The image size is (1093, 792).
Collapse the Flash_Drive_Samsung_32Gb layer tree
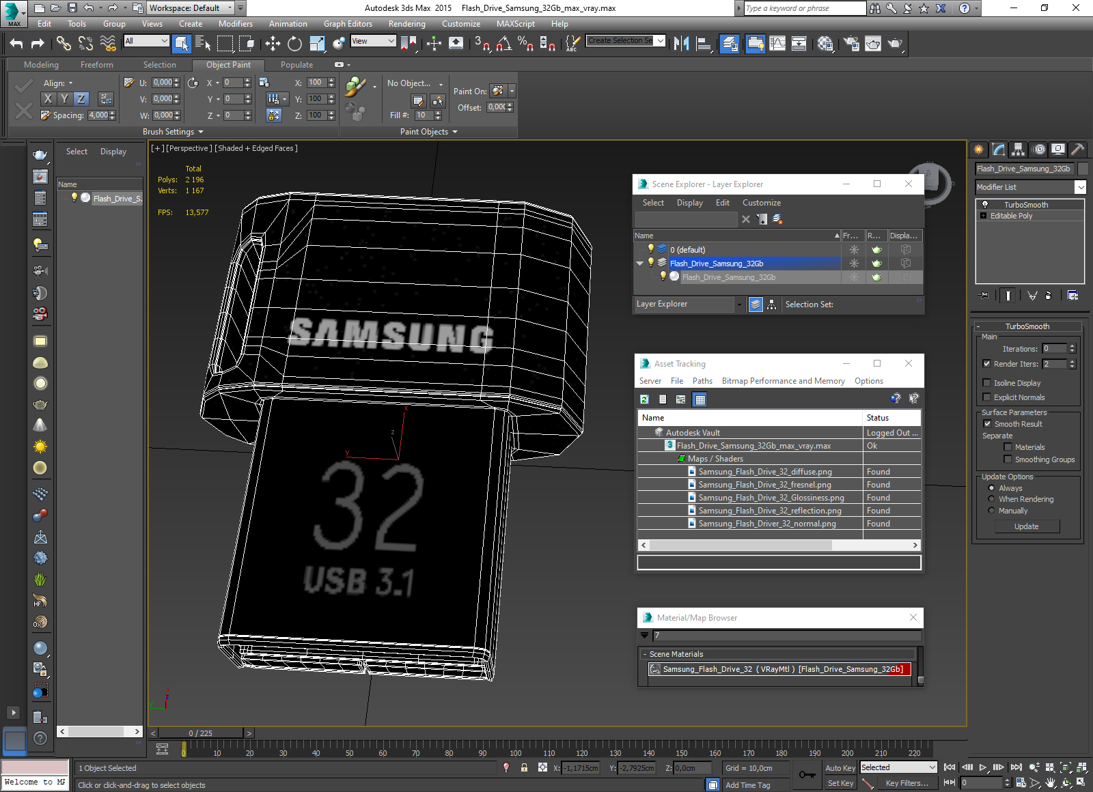tap(640, 264)
